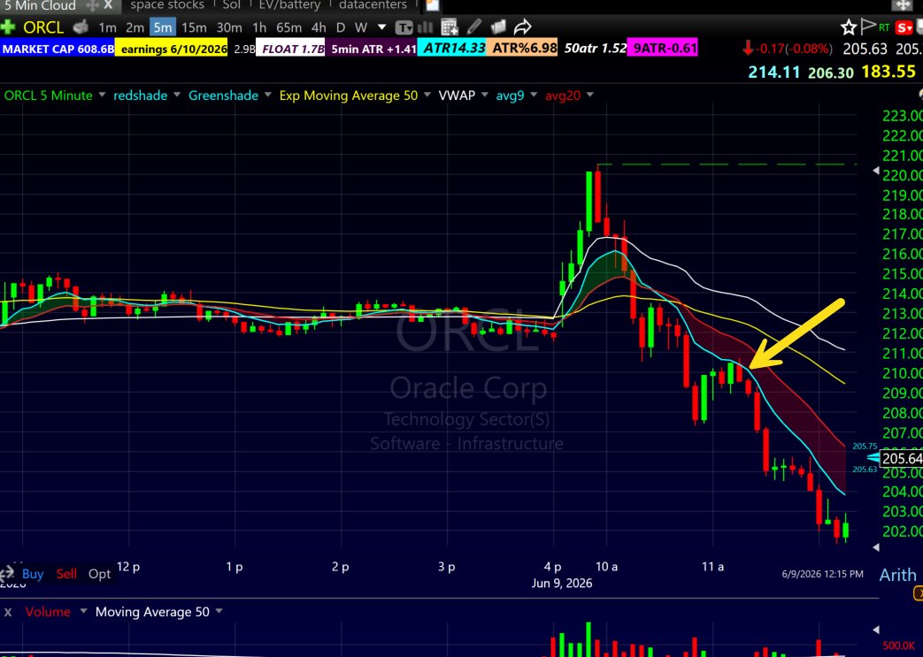This screenshot has height=657, width=923.
Task: Open the red S dropdown icon
Action: [903, 27]
